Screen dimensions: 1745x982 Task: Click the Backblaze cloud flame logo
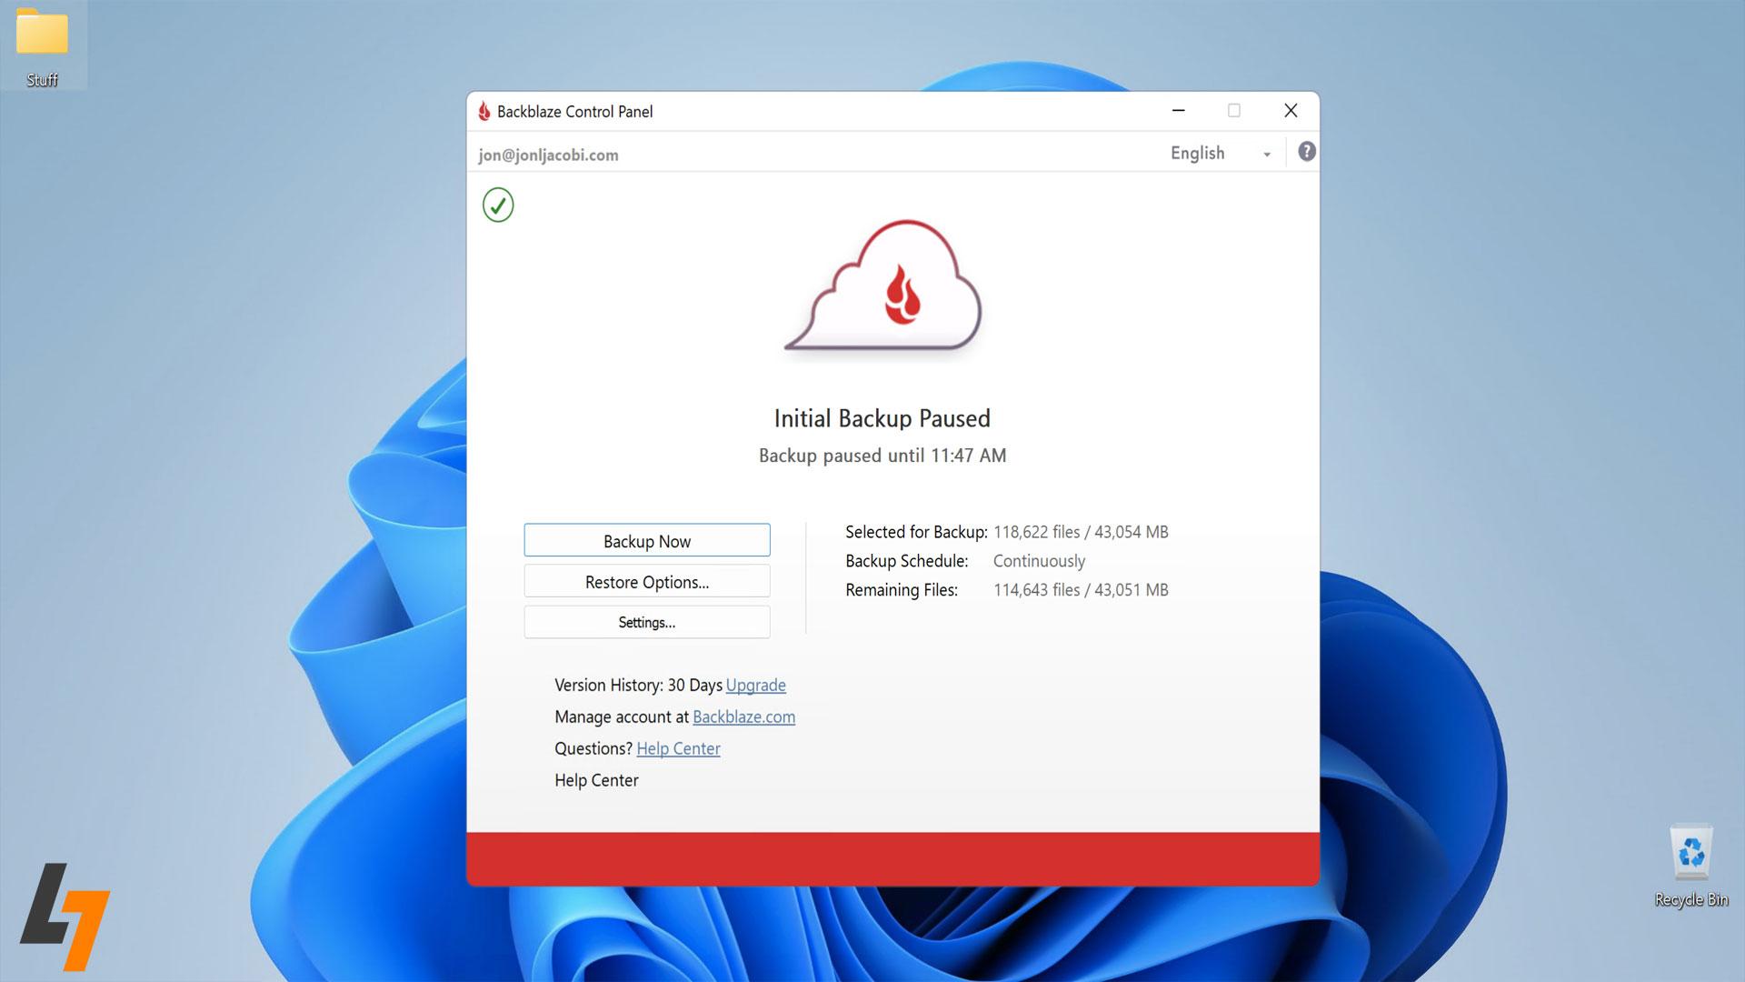[x=882, y=286]
